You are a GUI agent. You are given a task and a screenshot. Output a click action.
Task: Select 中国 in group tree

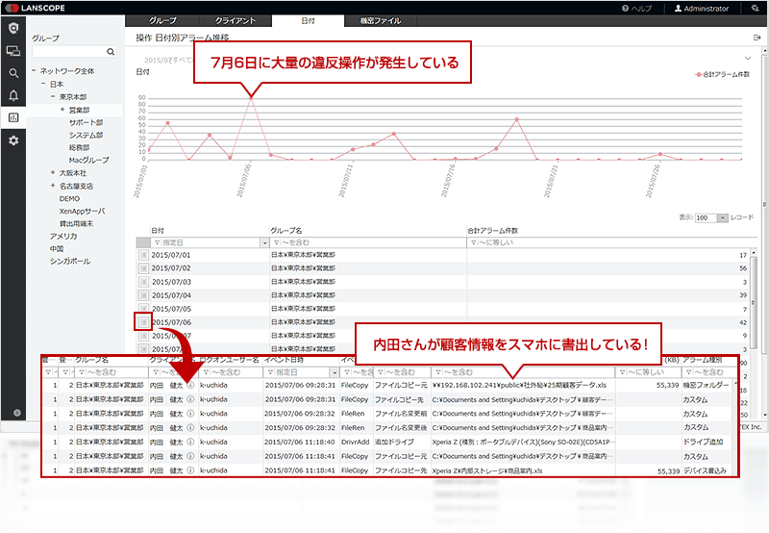[x=57, y=249]
